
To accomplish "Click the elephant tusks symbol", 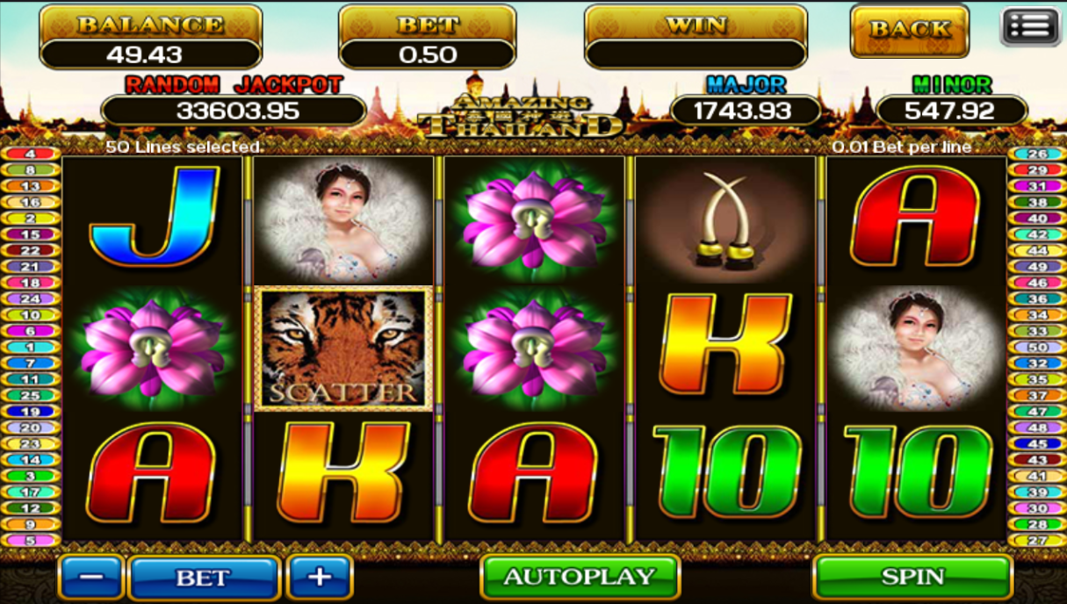I will click(x=725, y=219).
